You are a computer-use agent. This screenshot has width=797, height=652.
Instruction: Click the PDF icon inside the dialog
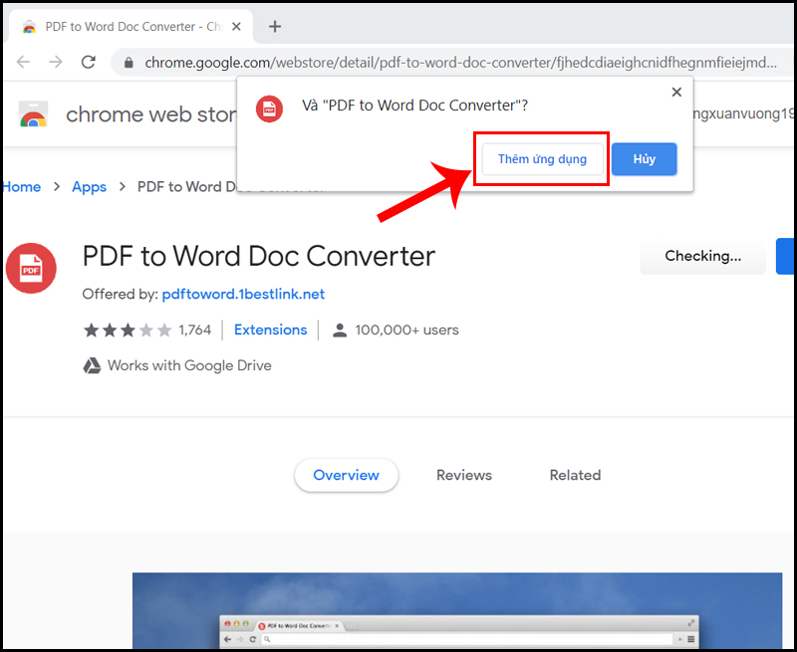269,109
